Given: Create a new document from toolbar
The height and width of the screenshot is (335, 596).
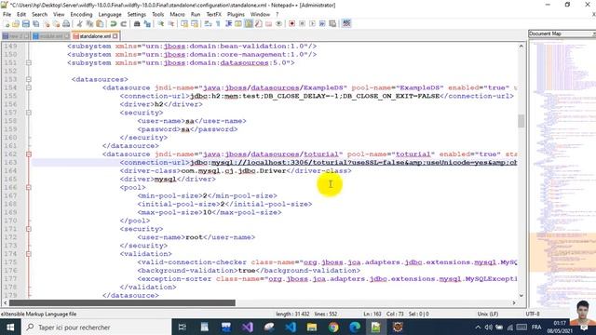Looking at the screenshot, I should pos(7,23).
